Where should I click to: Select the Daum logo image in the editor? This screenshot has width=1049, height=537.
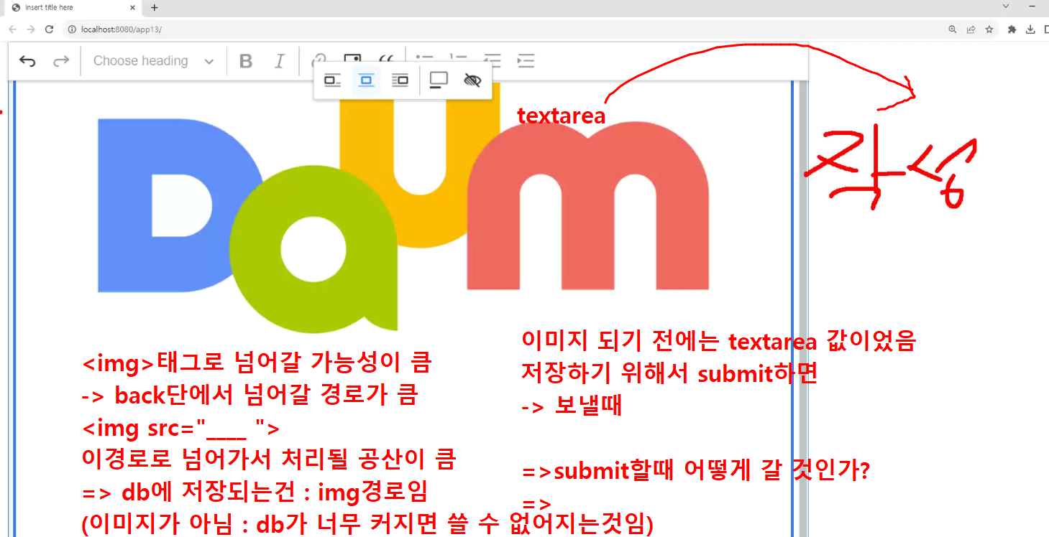point(403,208)
